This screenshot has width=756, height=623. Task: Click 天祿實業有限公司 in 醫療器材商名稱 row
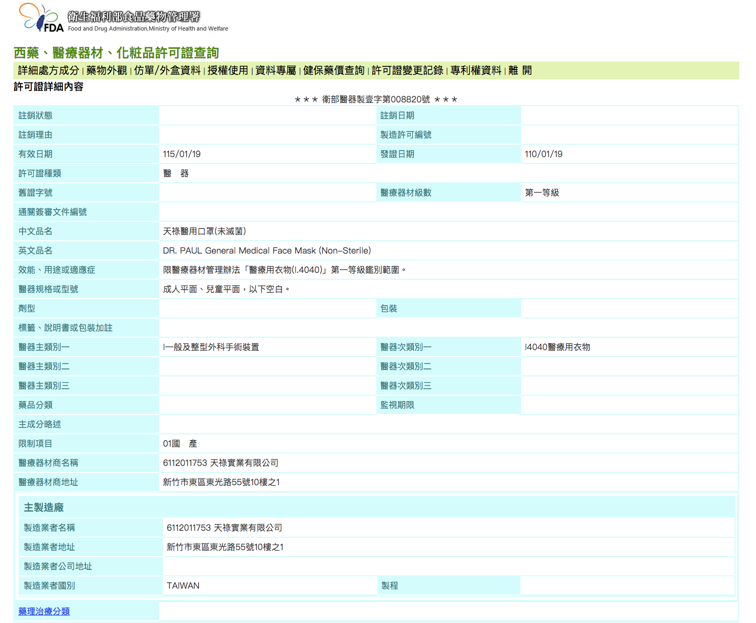(x=244, y=463)
